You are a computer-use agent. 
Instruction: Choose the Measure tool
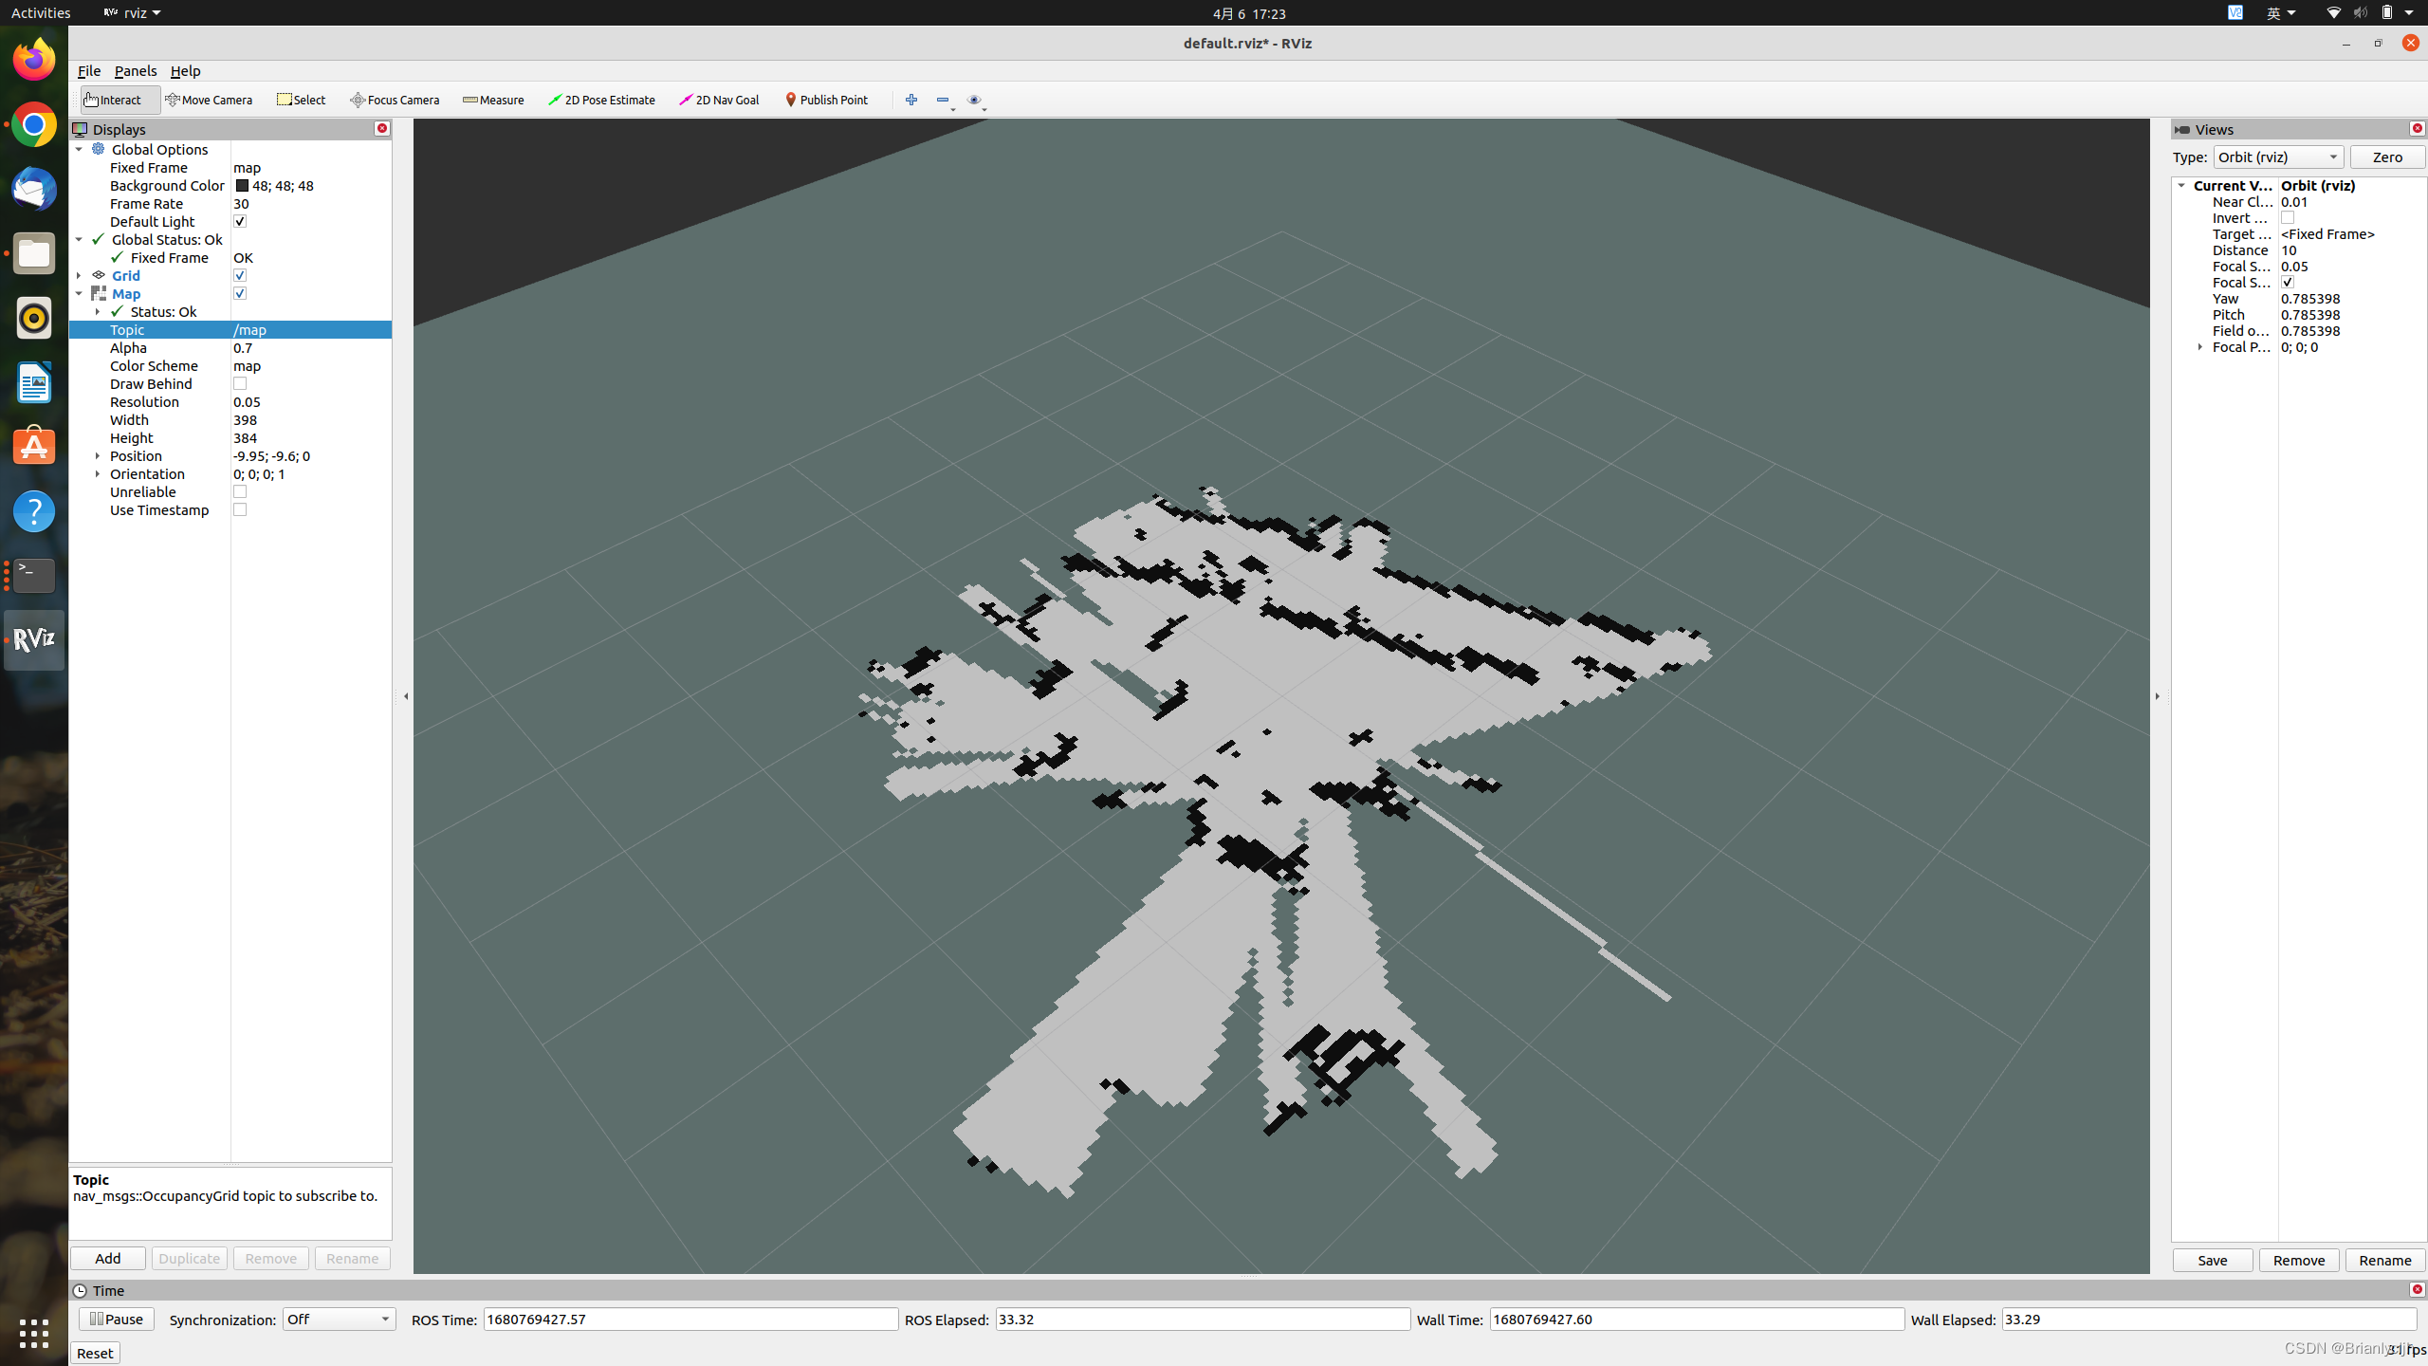[x=493, y=100]
